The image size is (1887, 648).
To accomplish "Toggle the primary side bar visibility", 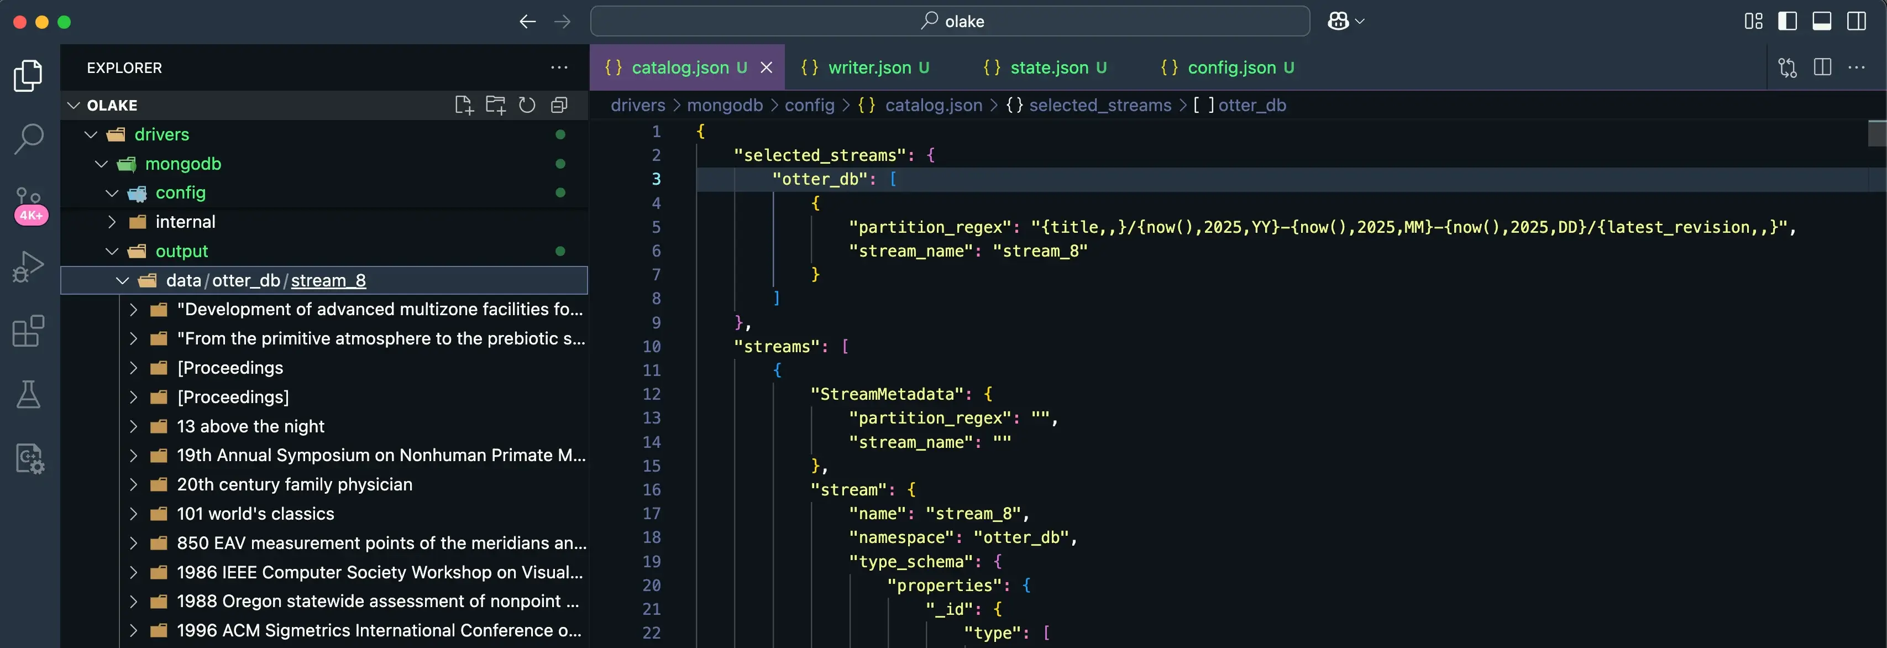I will coord(1788,21).
